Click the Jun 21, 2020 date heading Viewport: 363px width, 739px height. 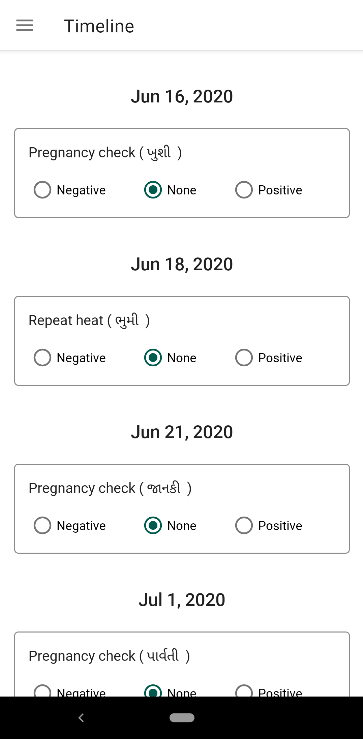tap(182, 432)
